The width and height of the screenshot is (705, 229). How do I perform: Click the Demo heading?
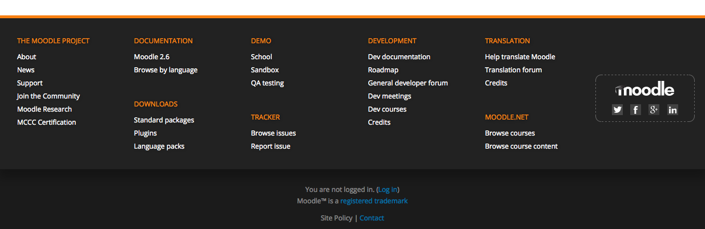pyautogui.click(x=261, y=41)
